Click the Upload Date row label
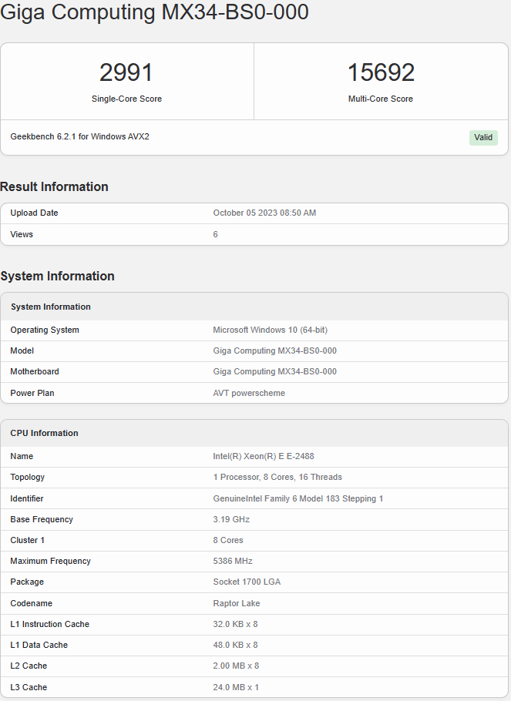Screen dimensions: 511x701 pos(34,213)
